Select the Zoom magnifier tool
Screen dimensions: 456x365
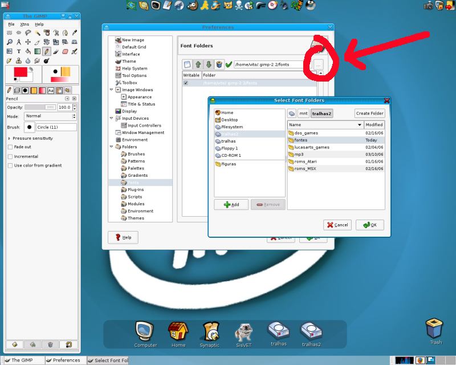point(9,42)
